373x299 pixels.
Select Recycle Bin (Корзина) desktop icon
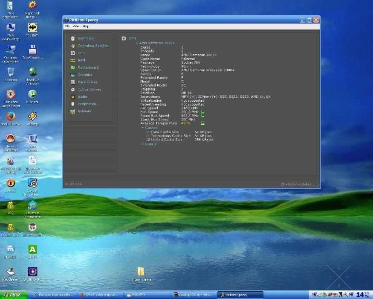click(x=11, y=74)
